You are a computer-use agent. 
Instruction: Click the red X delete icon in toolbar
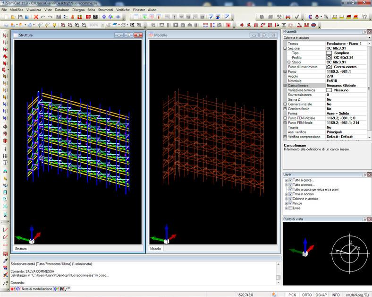(36, 17)
